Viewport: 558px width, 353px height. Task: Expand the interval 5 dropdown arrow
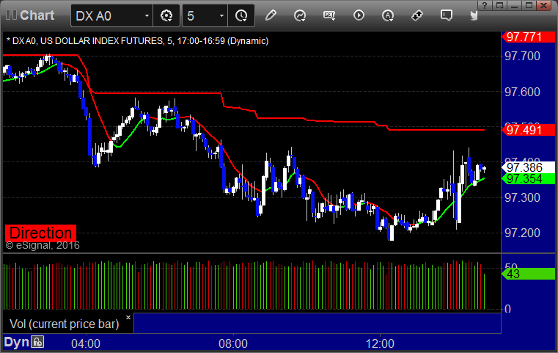coord(221,15)
